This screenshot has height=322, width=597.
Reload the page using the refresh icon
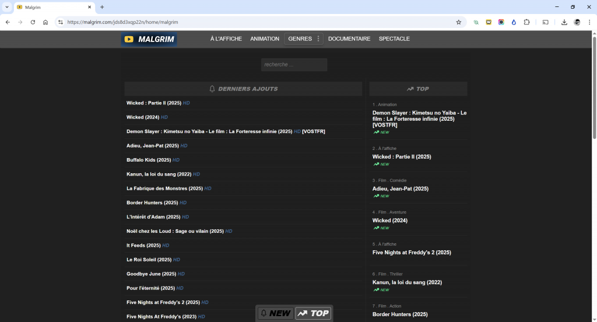click(x=33, y=22)
